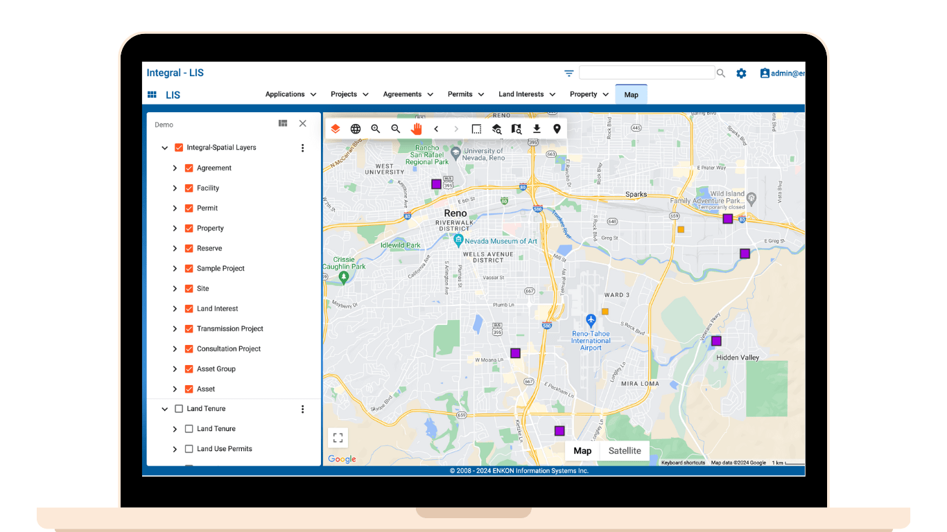Image resolution: width=947 pixels, height=532 pixels.
Task: Activate the pan hand tool
Action: [416, 129]
